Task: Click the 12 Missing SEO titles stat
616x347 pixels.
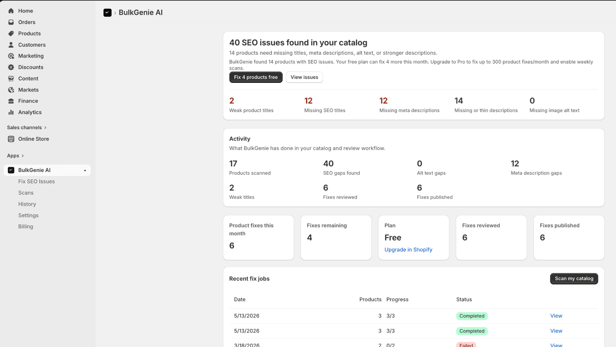Action: point(325,105)
